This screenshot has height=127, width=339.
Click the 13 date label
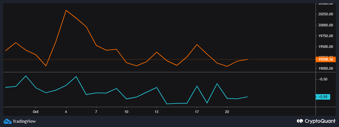tap(156, 112)
